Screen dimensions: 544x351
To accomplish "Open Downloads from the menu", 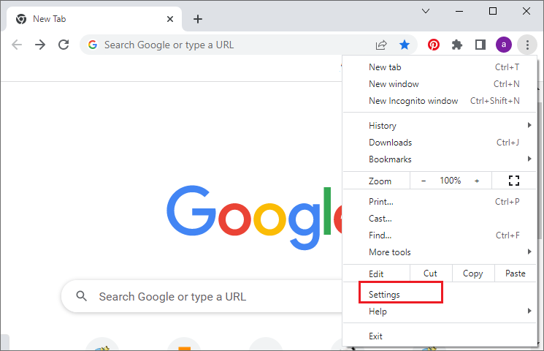I will tap(440, 143).
